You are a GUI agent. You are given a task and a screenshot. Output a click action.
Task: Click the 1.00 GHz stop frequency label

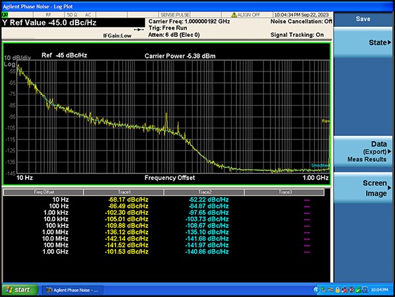click(x=315, y=178)
